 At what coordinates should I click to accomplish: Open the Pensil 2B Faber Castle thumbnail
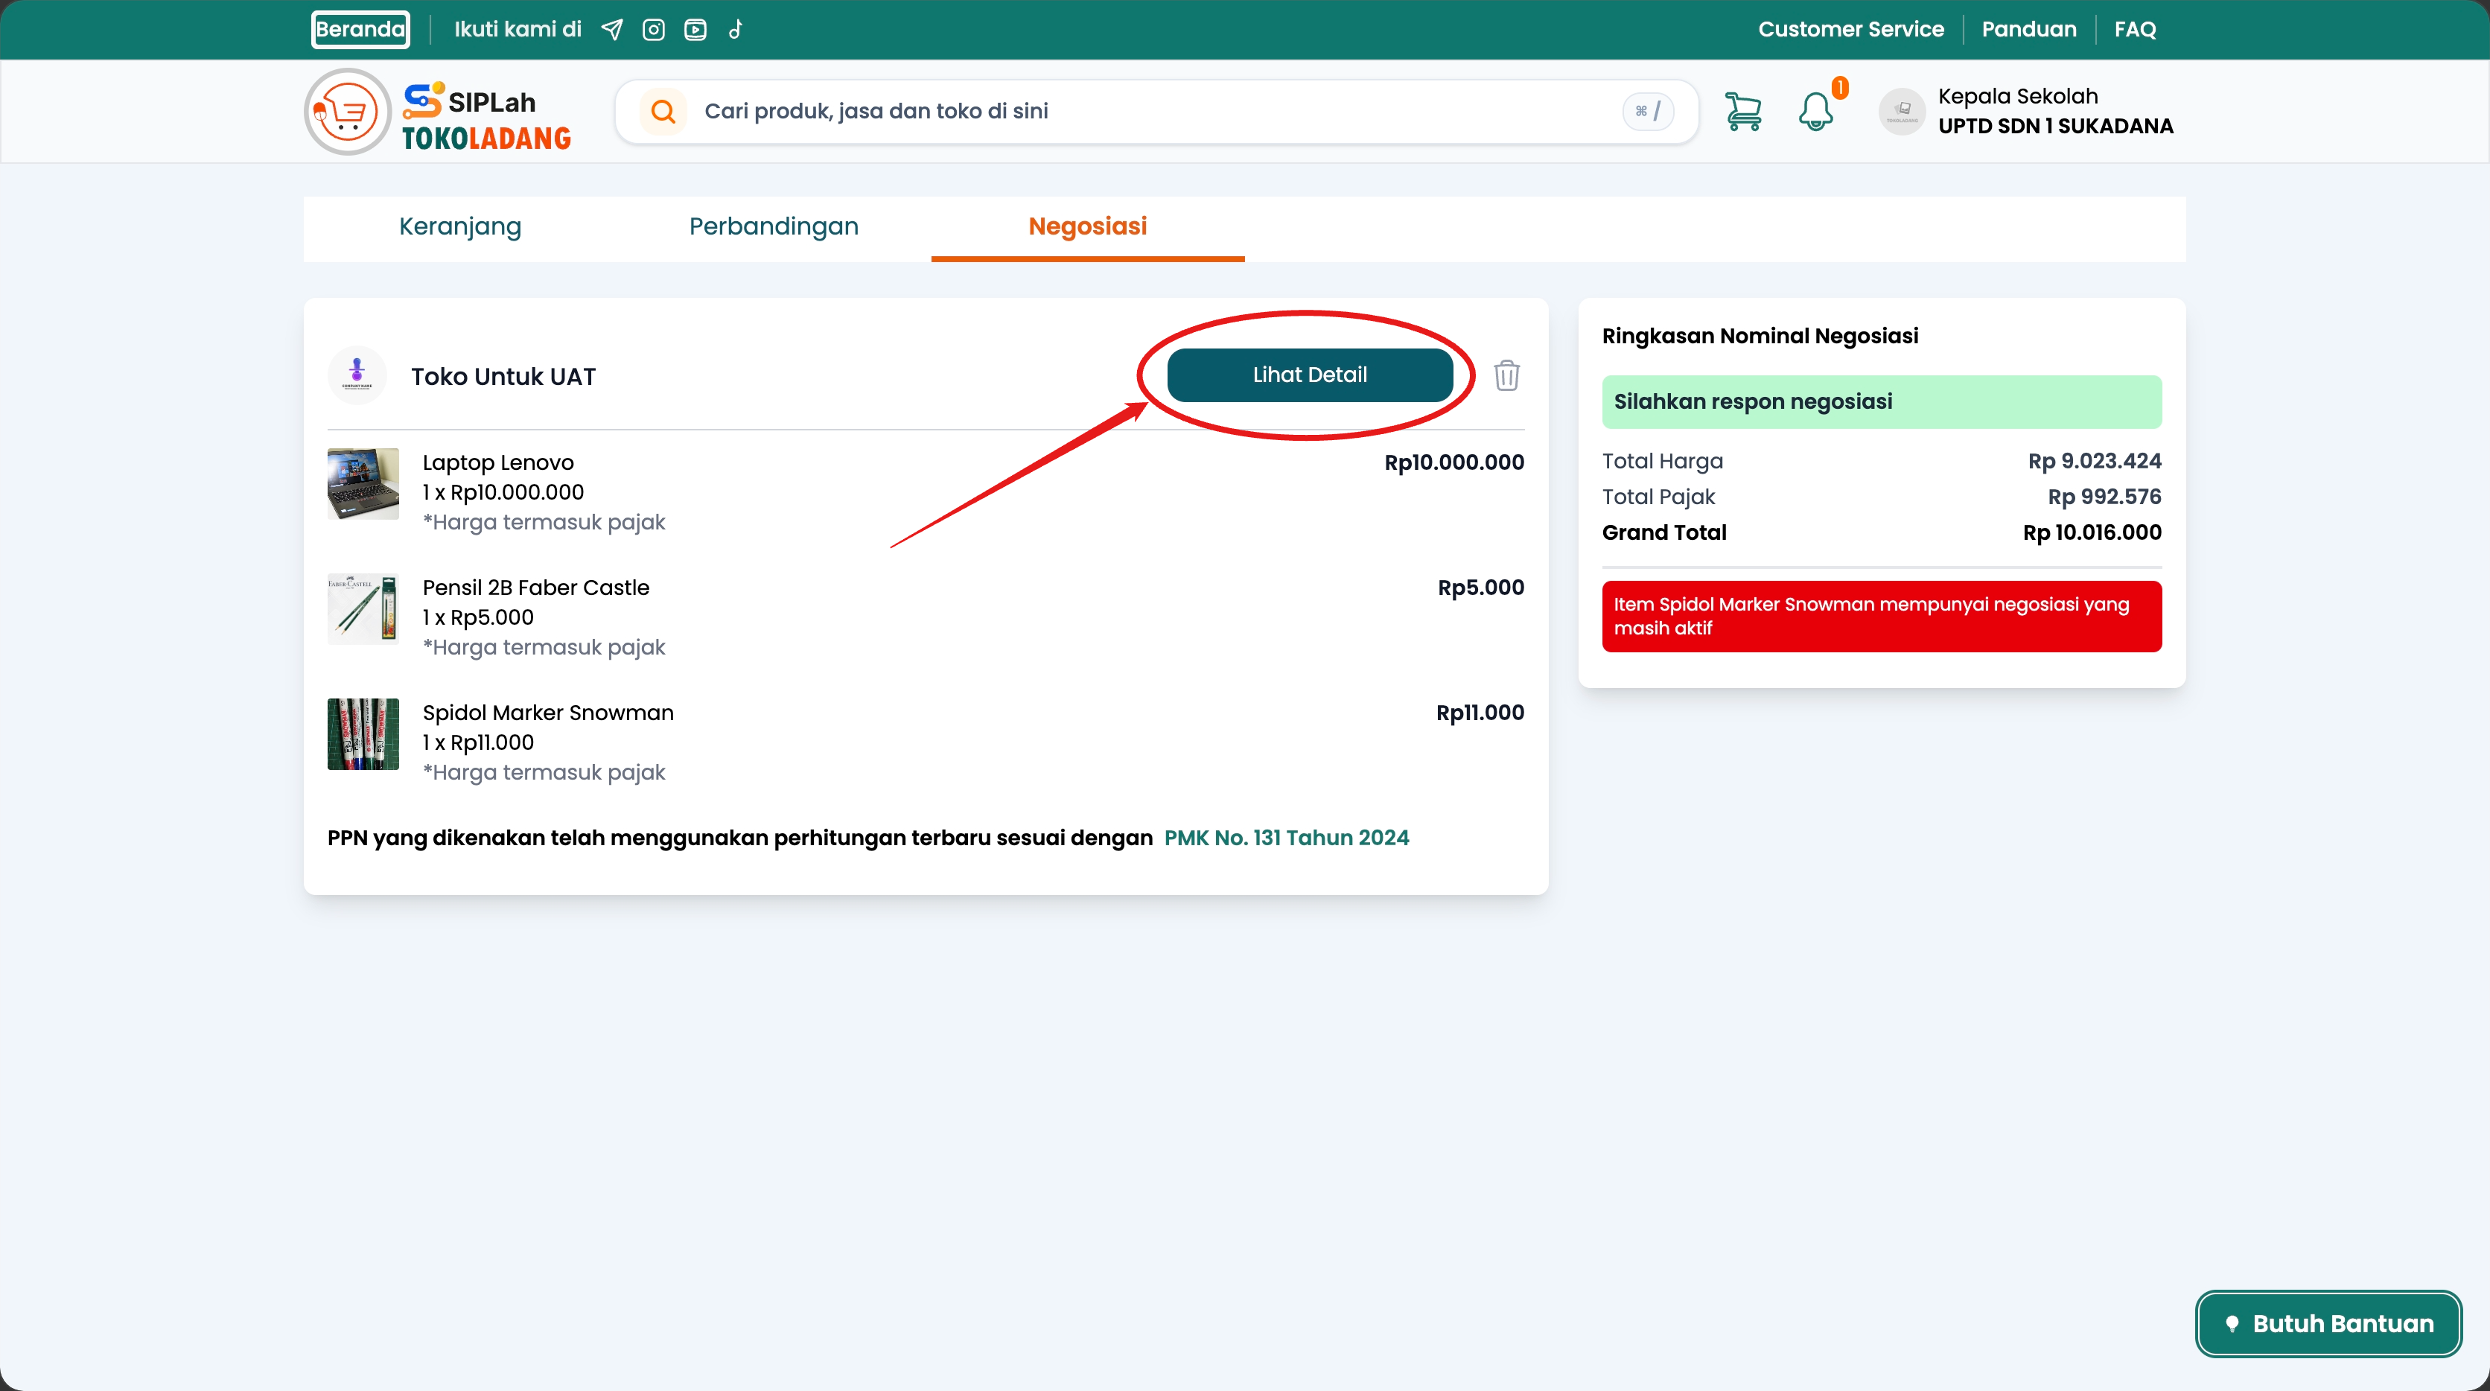click(x=363, y=609)
